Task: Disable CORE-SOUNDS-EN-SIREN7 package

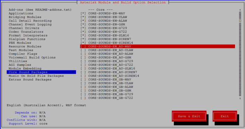Action: tap(83, 39)
